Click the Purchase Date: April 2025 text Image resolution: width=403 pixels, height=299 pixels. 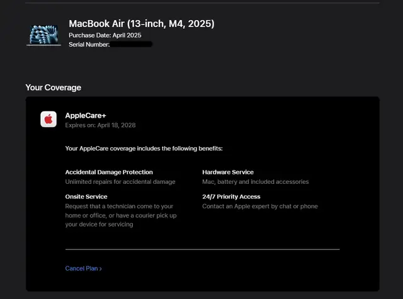click(105, 35)
